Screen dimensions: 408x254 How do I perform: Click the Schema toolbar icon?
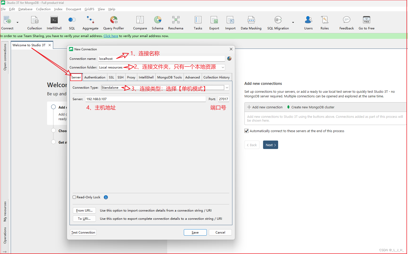pyautogui.click(x=157, y=23)
